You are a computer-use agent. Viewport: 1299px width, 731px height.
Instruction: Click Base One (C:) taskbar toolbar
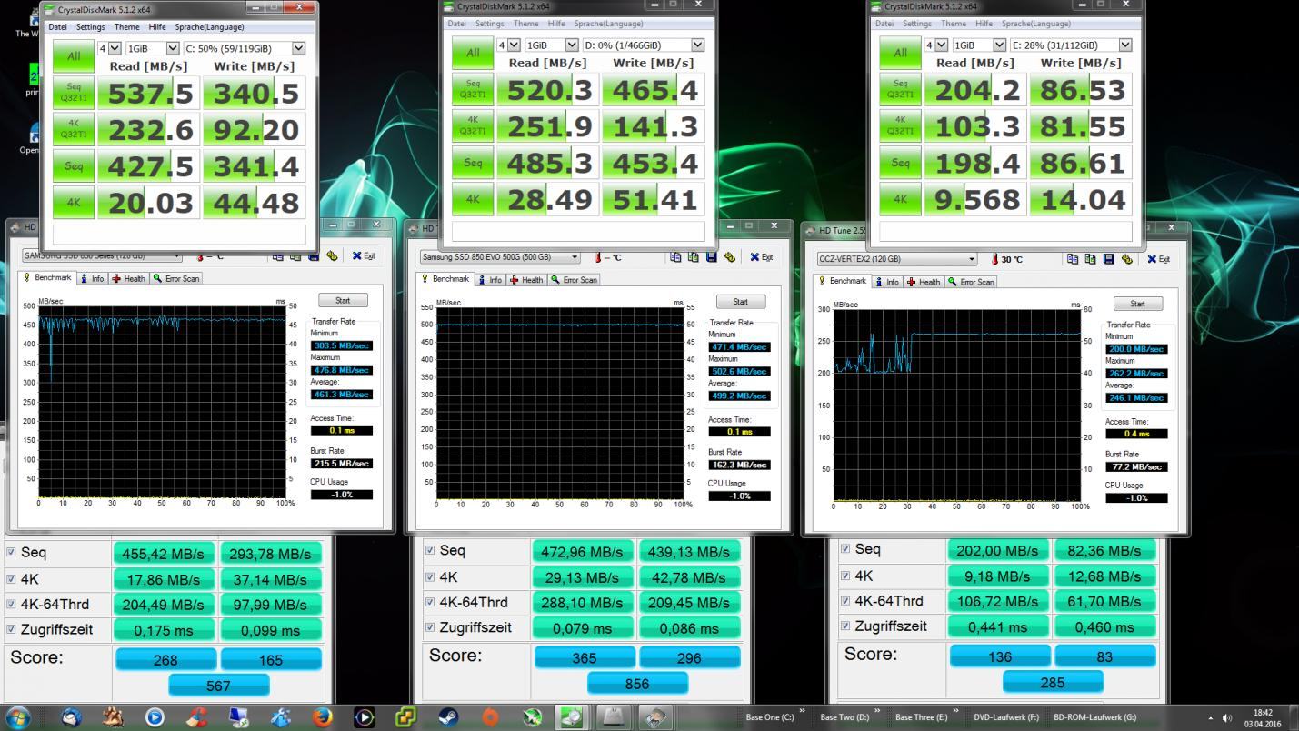[769, 717]
